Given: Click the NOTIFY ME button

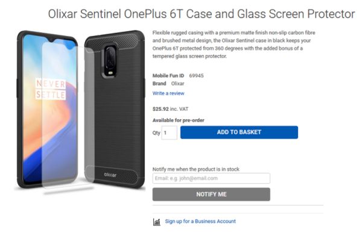Looking at the screenshot, I should 211,194.
